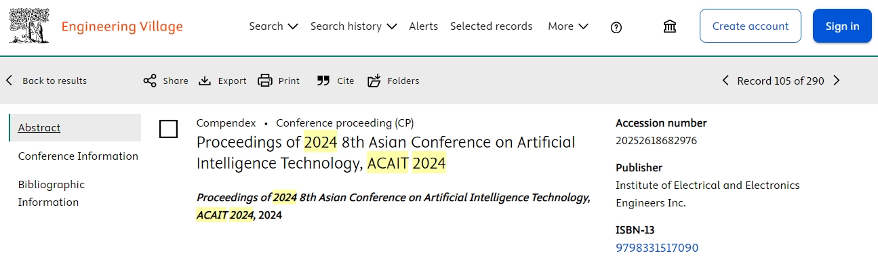The image size is (878, 264).
Task: Open the help question mark icon
Action: pyautogui.click(x=616, y=27)
